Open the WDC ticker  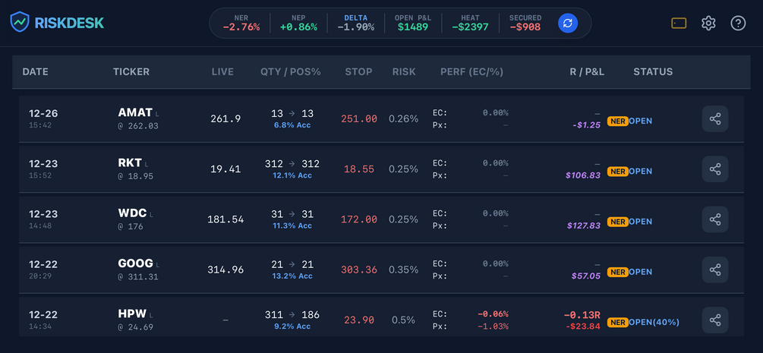(132, 213)
